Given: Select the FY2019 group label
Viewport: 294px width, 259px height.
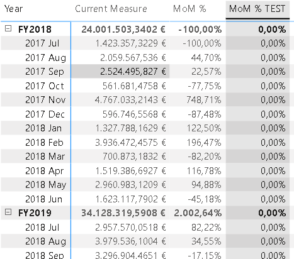Looking at the screenshot, I should 35,213.
